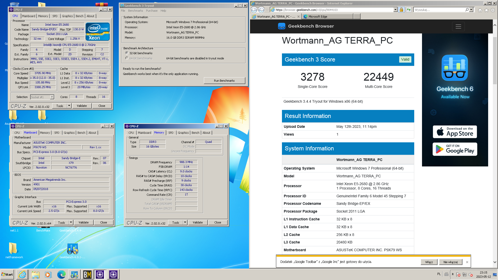Open the IE address bar dropdown
This screenshot has height=280, width=498.
click(395, 10)
